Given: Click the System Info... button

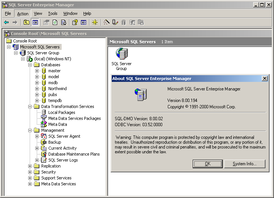Looking at the screenshot, I should [x=245, y=164].
